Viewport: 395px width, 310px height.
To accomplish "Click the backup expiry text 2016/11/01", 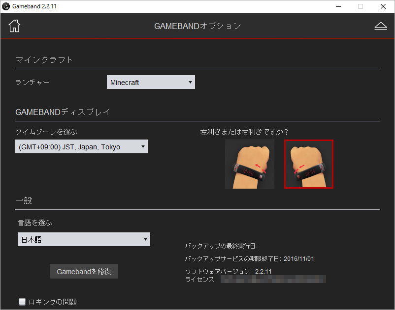I will coord(299,259).
